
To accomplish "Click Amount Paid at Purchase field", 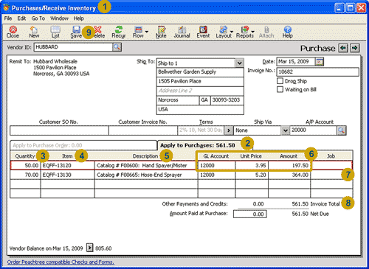I will click(x=250, y=214).
